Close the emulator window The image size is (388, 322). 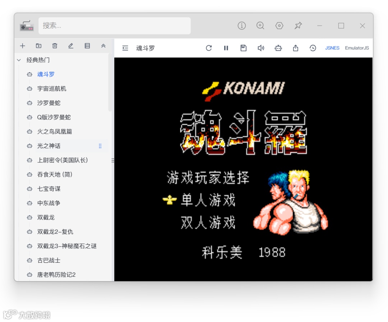[362, 25]
